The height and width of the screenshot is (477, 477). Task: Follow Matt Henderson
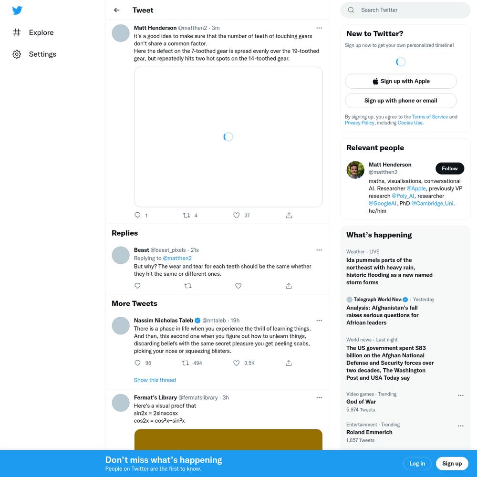(450, 168)
